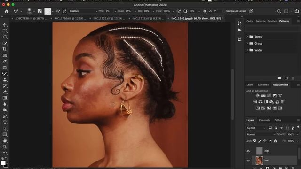Open the Learn panel tab

click(250, 84)
